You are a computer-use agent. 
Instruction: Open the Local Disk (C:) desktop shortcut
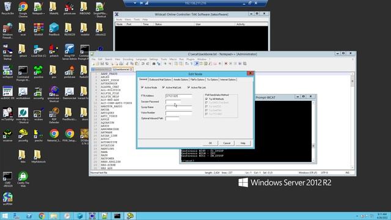coord(38,51)
